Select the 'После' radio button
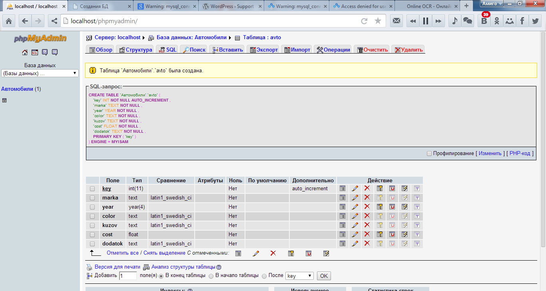Viewport: 546px width, 291px height. pyautogui.click(x=264, y=276)
